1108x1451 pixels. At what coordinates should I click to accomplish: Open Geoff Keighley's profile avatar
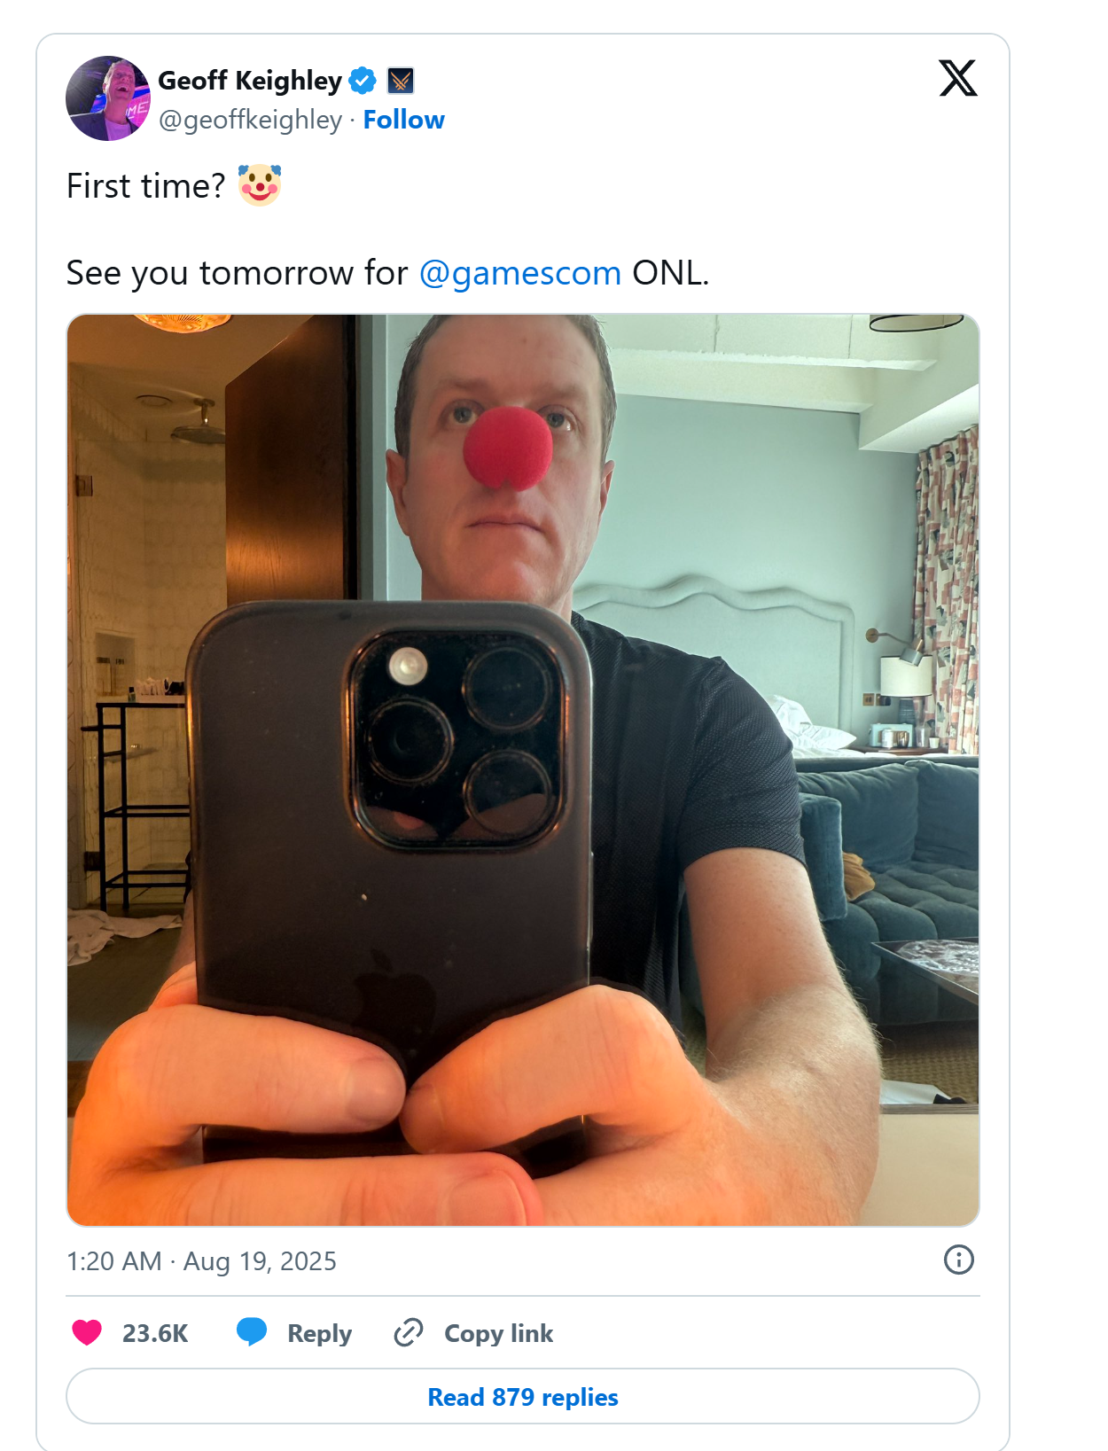[108, 98]
